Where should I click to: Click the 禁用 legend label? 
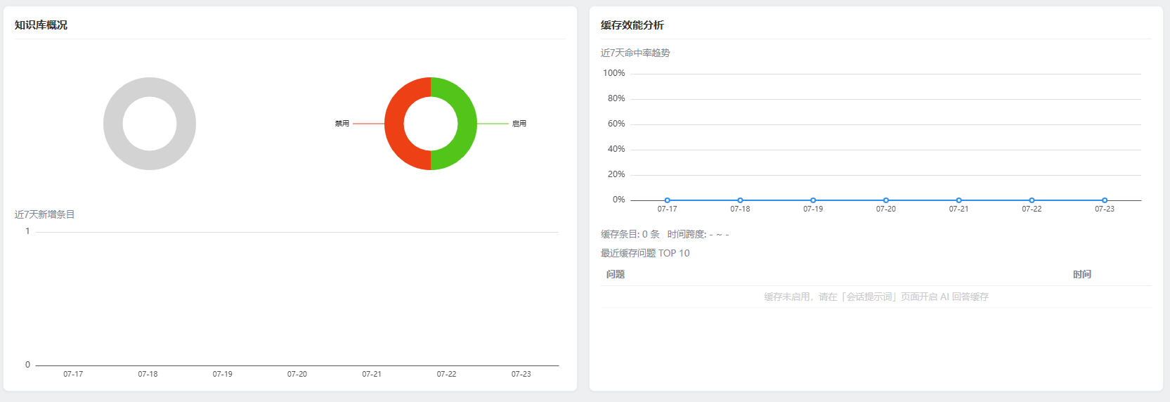tap(342, 124)
